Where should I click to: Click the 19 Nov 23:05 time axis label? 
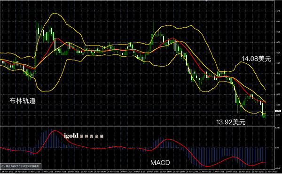pos(47,172)
